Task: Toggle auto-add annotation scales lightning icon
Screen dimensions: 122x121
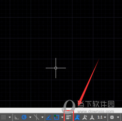Action: point(84,117)
